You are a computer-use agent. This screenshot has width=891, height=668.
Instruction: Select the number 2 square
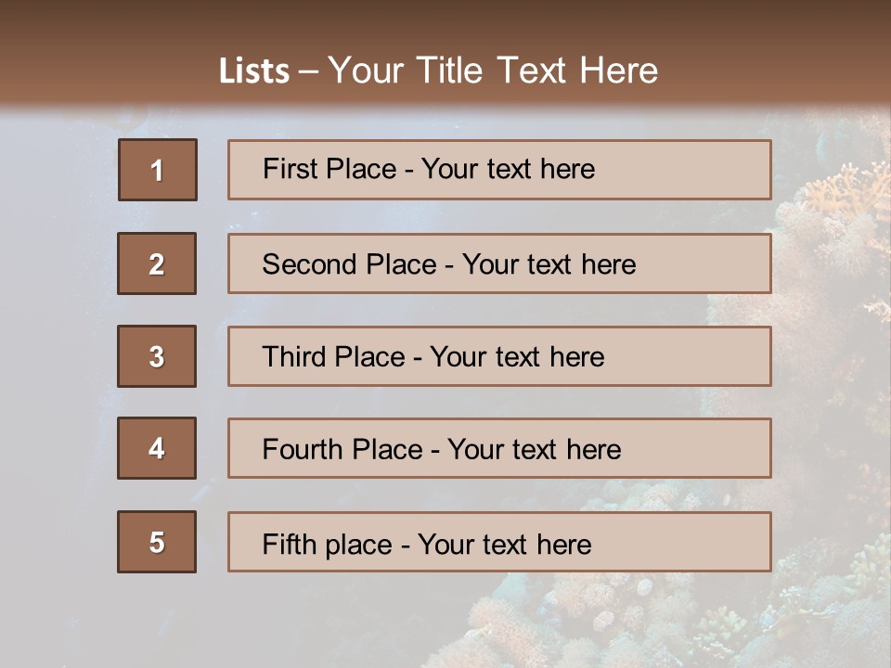(157, 263)
